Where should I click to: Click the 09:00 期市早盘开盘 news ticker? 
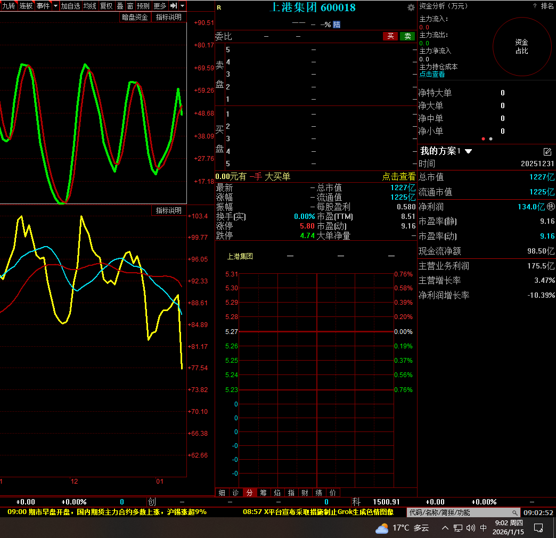(x=107, y=512)
